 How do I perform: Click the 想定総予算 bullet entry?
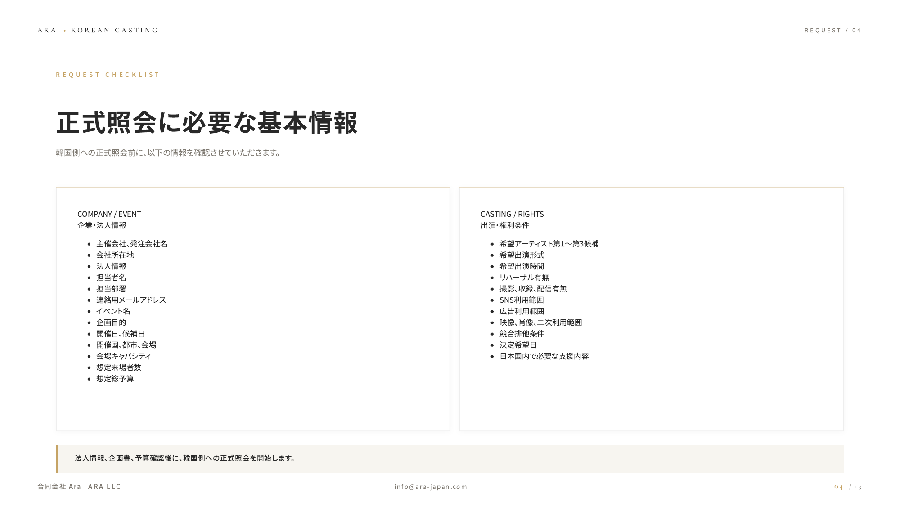pos(115,379)
